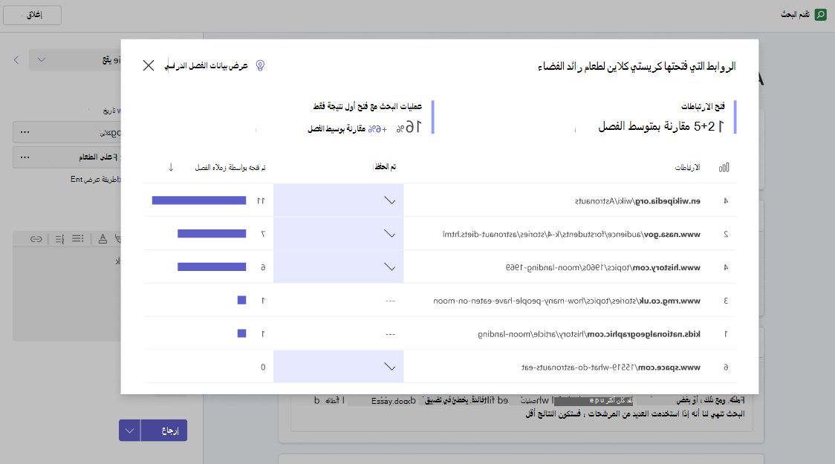The height and width of the screenshot is (464, 835).
Task: Open the en.wikipedia.org Astronauts link
Action: (637, 201)
